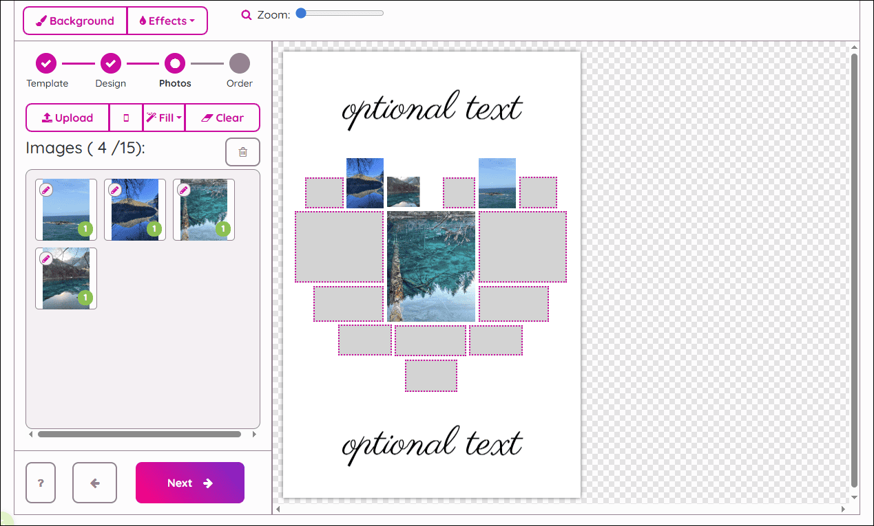Open the Background panel
Image resolution: width=874 pixels, height=526 pixels.
(x=74, y=21)
